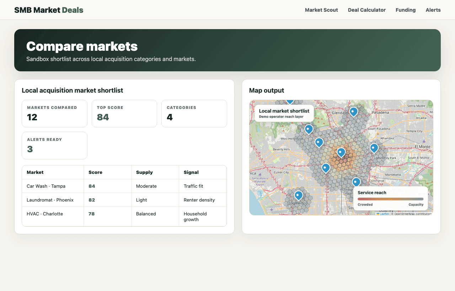Select the Car Wash · Tampa row
This screenshot has width=455, height=291.
124,186
